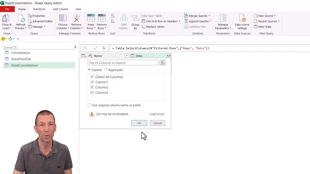Enable Use original column name as prefix

(x=89, y=105)
